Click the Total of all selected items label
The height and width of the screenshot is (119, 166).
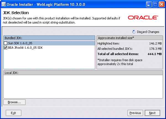(x=118, y=54)
